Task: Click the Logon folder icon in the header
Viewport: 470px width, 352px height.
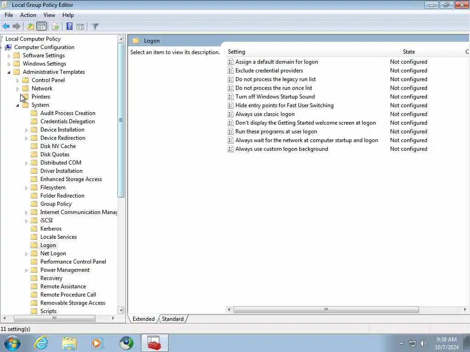Action: click(136, 41)
